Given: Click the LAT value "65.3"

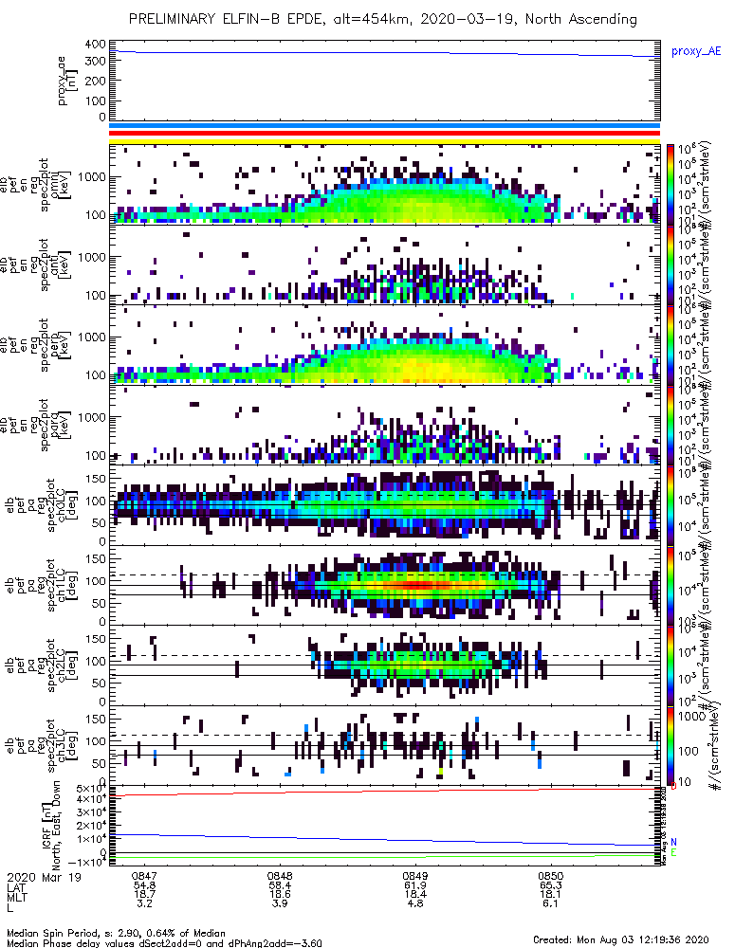Looking at the screenshot, I should (x=550, y=885).
